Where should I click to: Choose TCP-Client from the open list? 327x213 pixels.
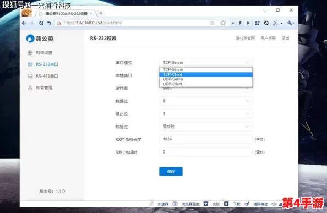pos(206,75)
